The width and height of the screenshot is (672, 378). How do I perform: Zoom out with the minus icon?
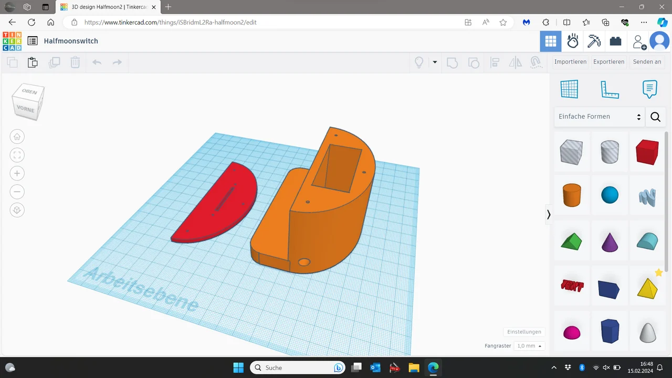pos(17,192)
